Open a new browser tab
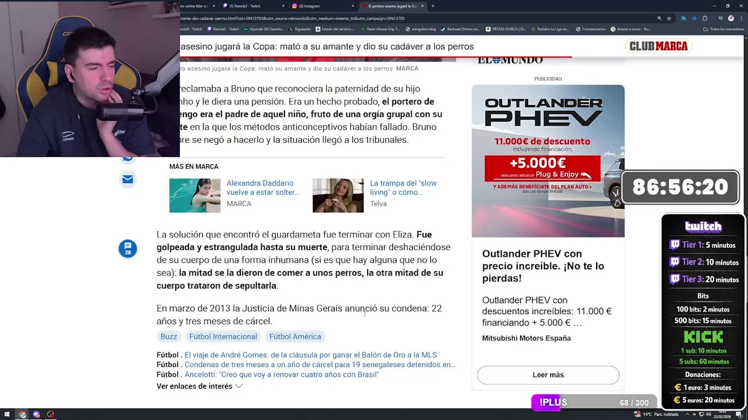The image size is (748, 420). point(432,6)
